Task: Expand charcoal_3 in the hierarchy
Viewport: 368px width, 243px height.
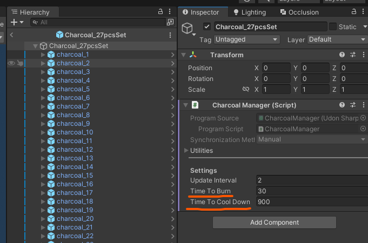Action: [x=43, y=72]
